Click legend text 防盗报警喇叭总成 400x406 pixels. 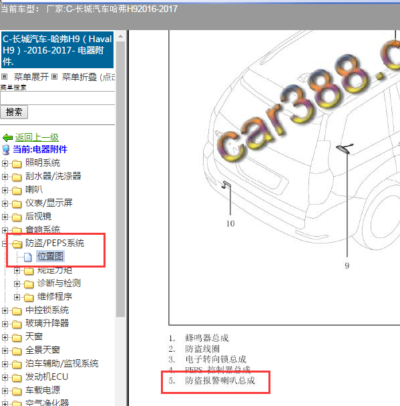(x=220, y=381)
